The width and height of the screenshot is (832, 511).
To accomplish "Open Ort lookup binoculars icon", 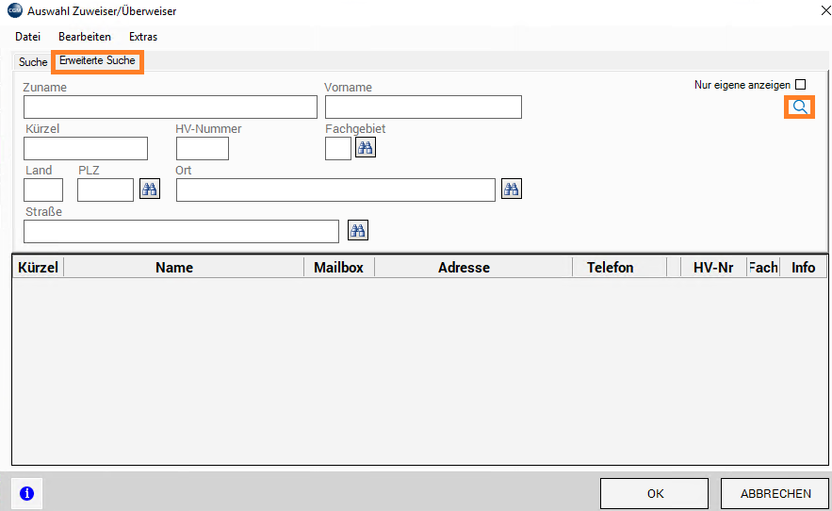I will pos(511,190).
